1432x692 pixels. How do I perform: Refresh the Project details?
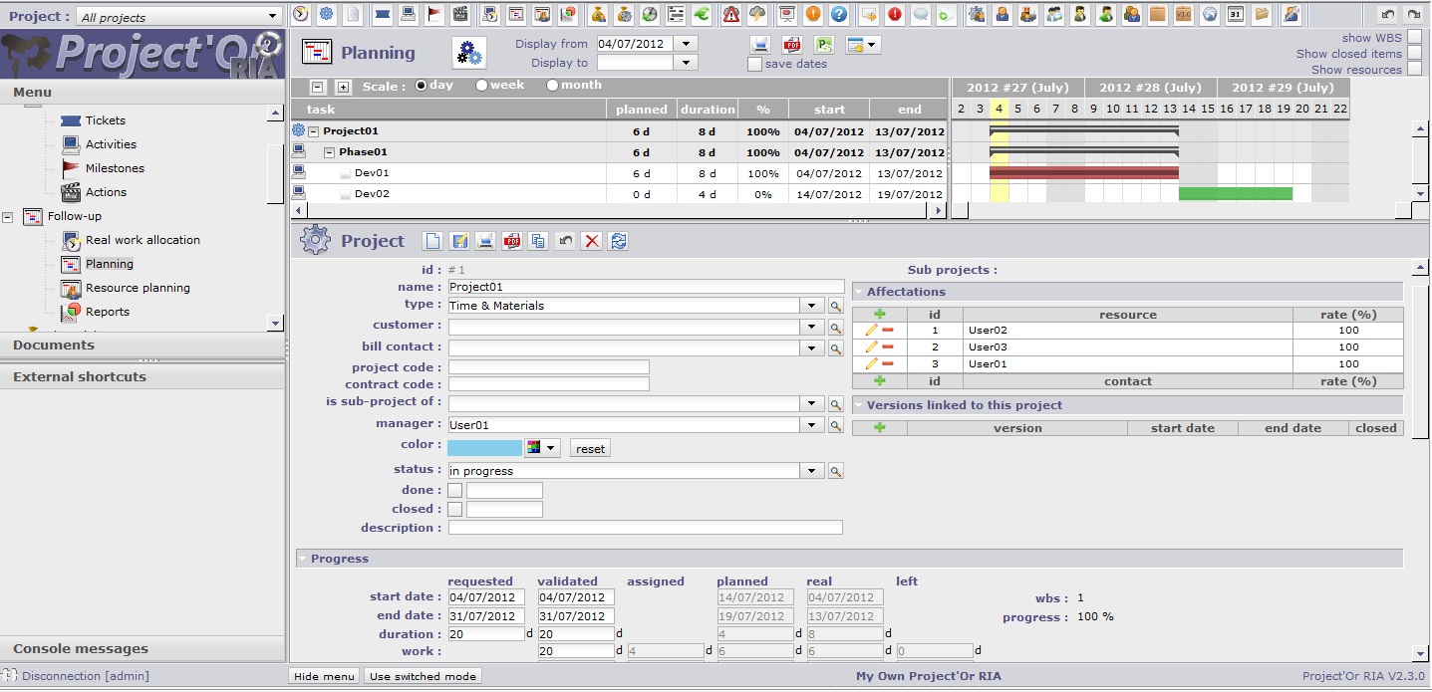619,241
